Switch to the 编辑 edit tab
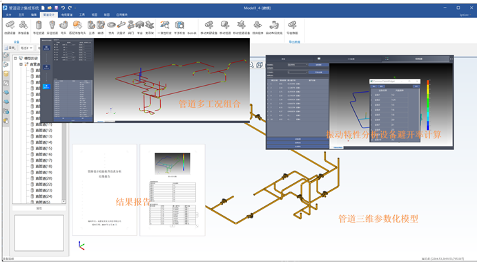 click(x=34, y=15)
